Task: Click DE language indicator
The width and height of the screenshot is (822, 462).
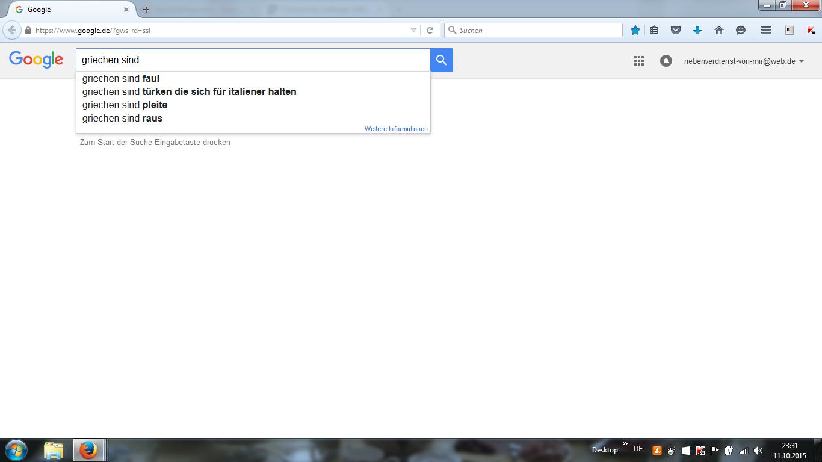Action: 638,449
